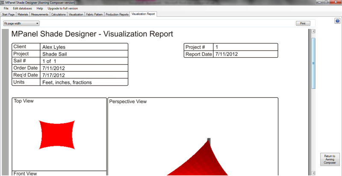Click Upgrade to full version menu item
Screen dimensions: 342x176
click(x=62, y=9)
